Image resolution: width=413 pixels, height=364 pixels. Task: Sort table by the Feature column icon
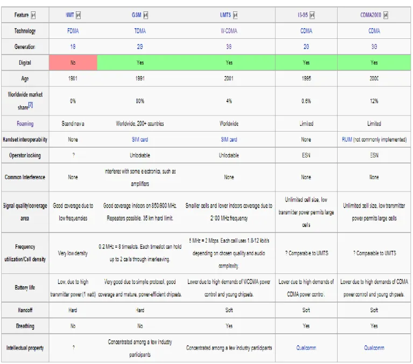pyautogui.click(x=33, y=15)
